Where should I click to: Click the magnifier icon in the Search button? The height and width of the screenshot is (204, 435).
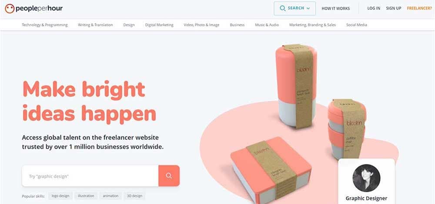pyautogui.click(x=282, y=8)
